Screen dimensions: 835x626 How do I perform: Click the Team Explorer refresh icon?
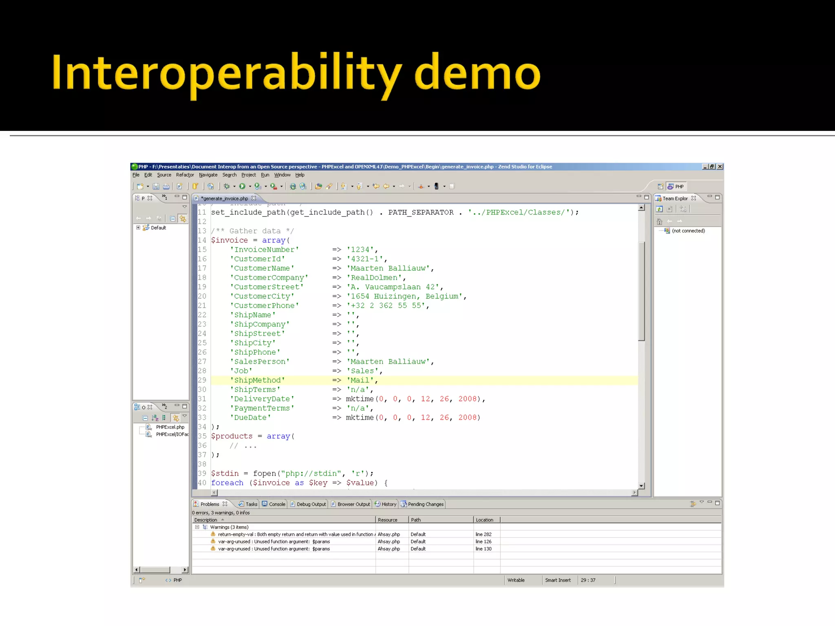click(x=659, y=209)
